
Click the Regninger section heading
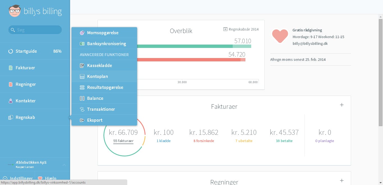point(224,182)
